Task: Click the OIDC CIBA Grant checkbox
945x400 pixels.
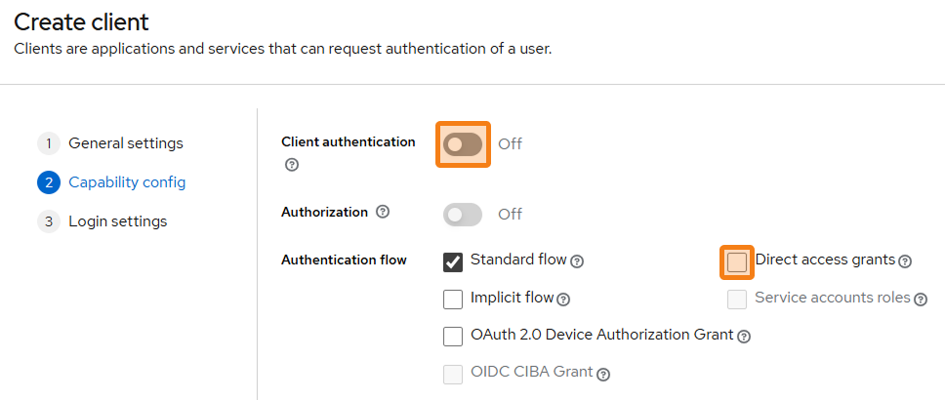Action: click(453, 374)
